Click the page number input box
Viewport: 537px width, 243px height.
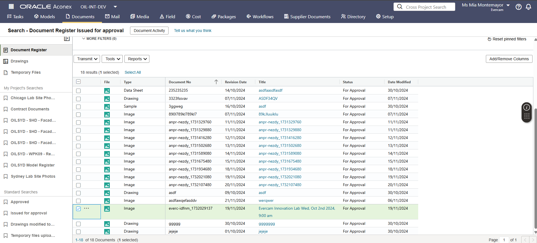pos(504,240)
